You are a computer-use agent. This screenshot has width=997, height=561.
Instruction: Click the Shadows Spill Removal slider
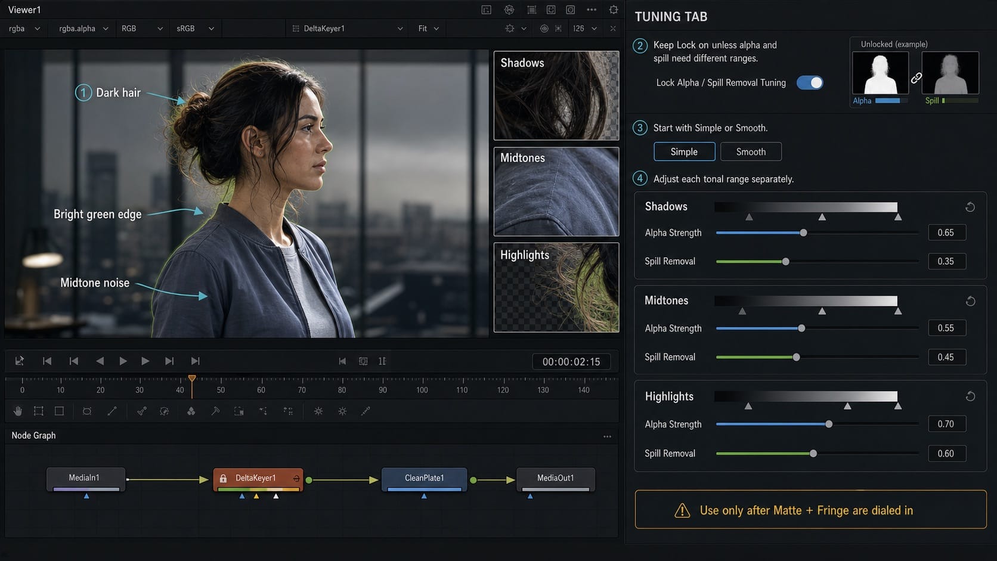coord(817,262)
